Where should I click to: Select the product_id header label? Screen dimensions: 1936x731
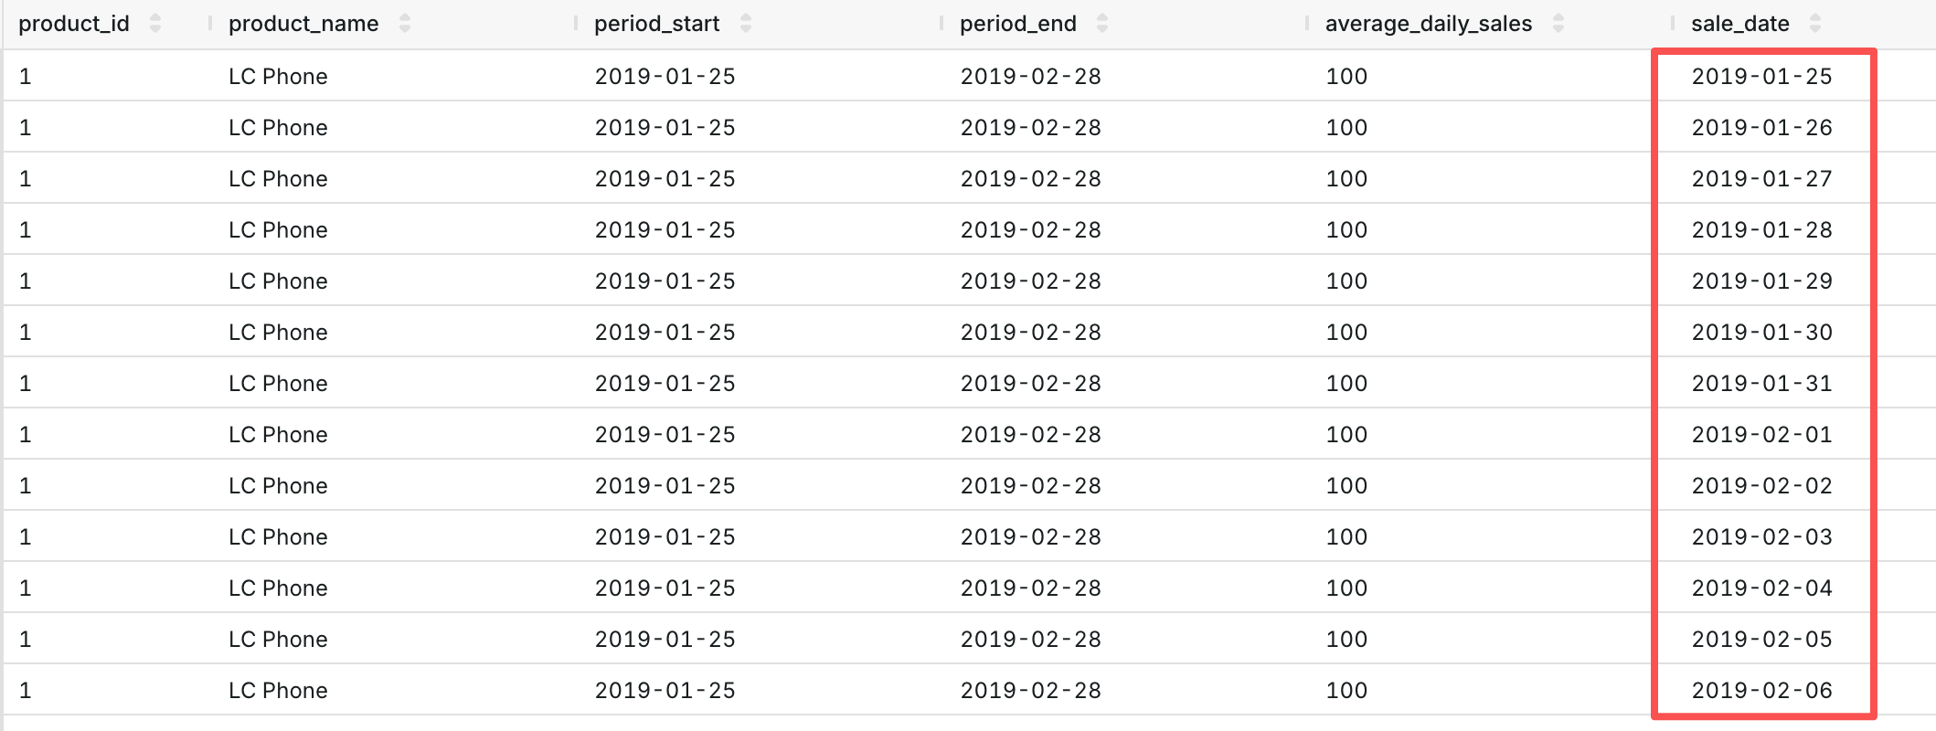point(74,24)
